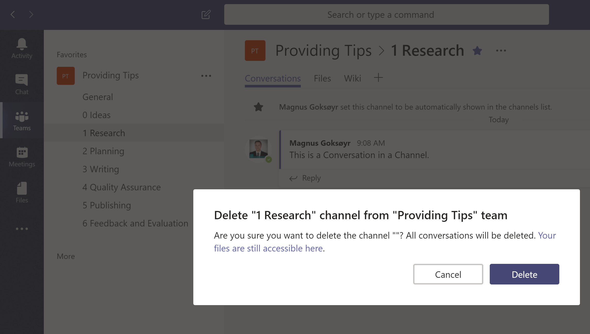Confirm deletion with the Delete button
This screenshot has width=590, height=334.
524,274
